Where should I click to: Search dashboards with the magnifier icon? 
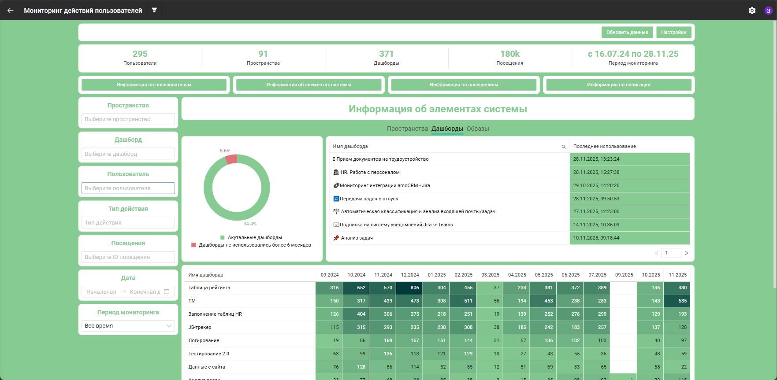(563, 147)
